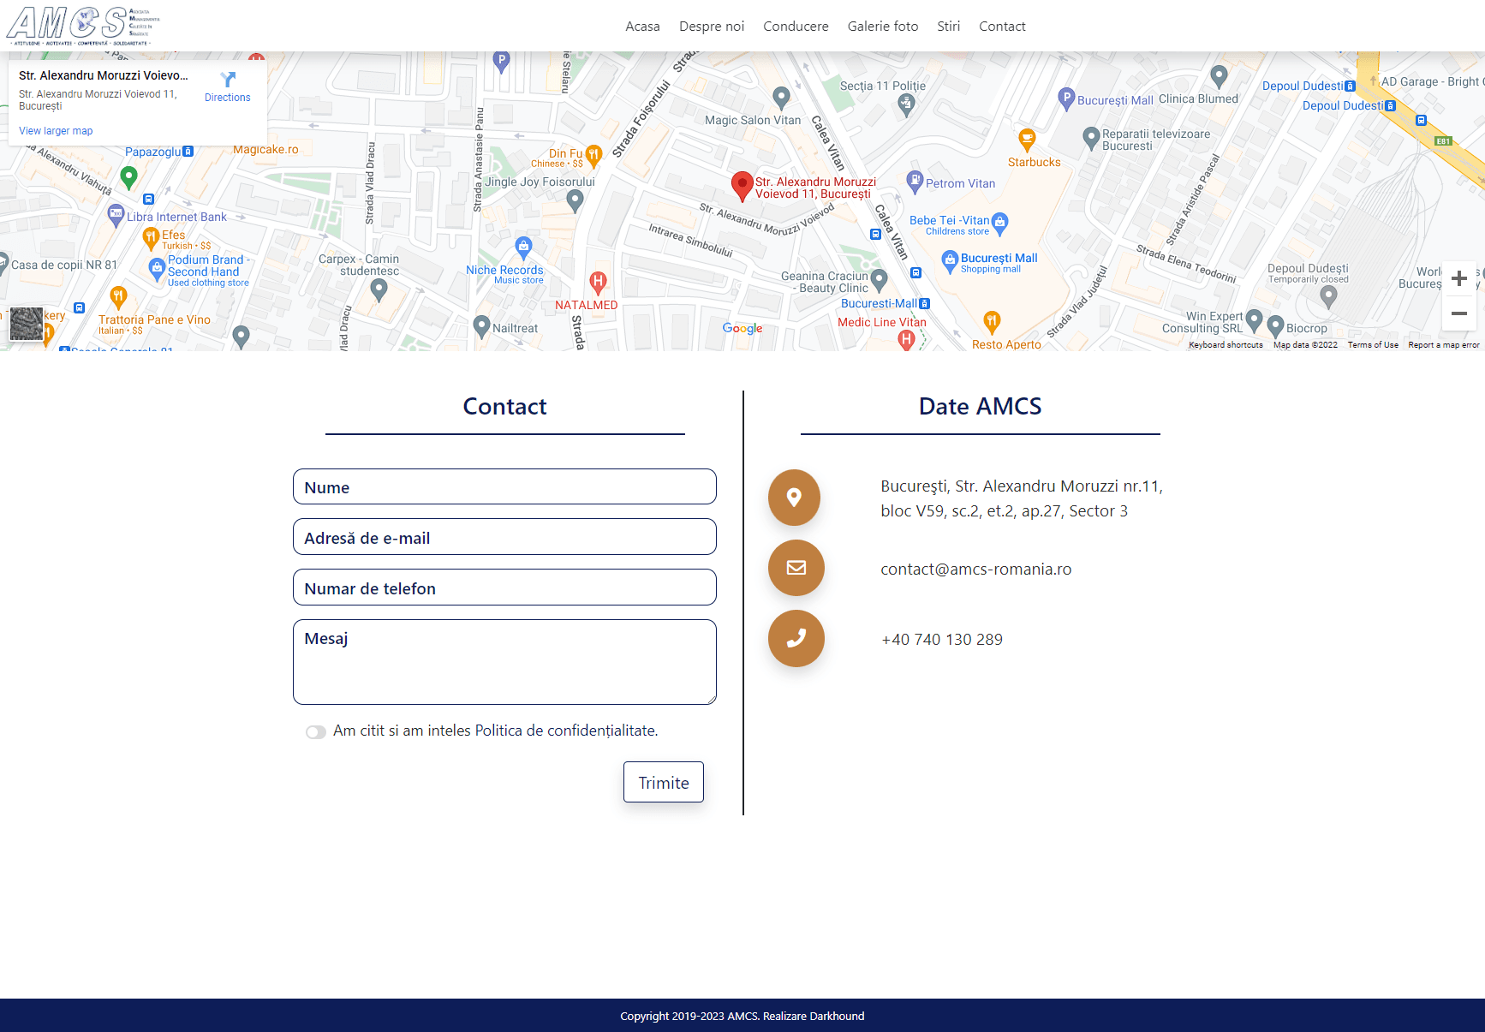Click the red location pin on map

[742, 186]
